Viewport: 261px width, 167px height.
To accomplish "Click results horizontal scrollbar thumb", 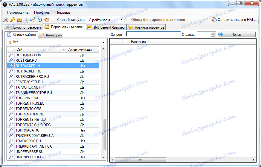I will [x=141, y=160].
